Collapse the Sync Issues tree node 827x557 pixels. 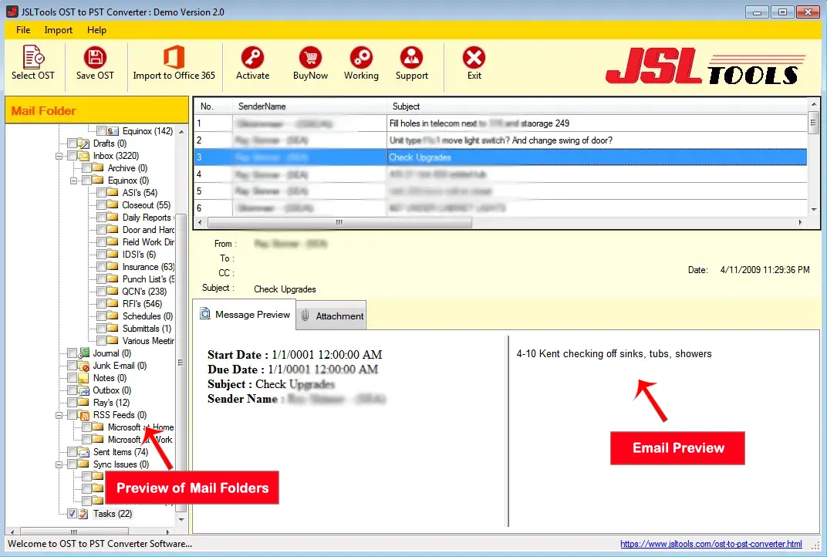(x=59, y=464)
